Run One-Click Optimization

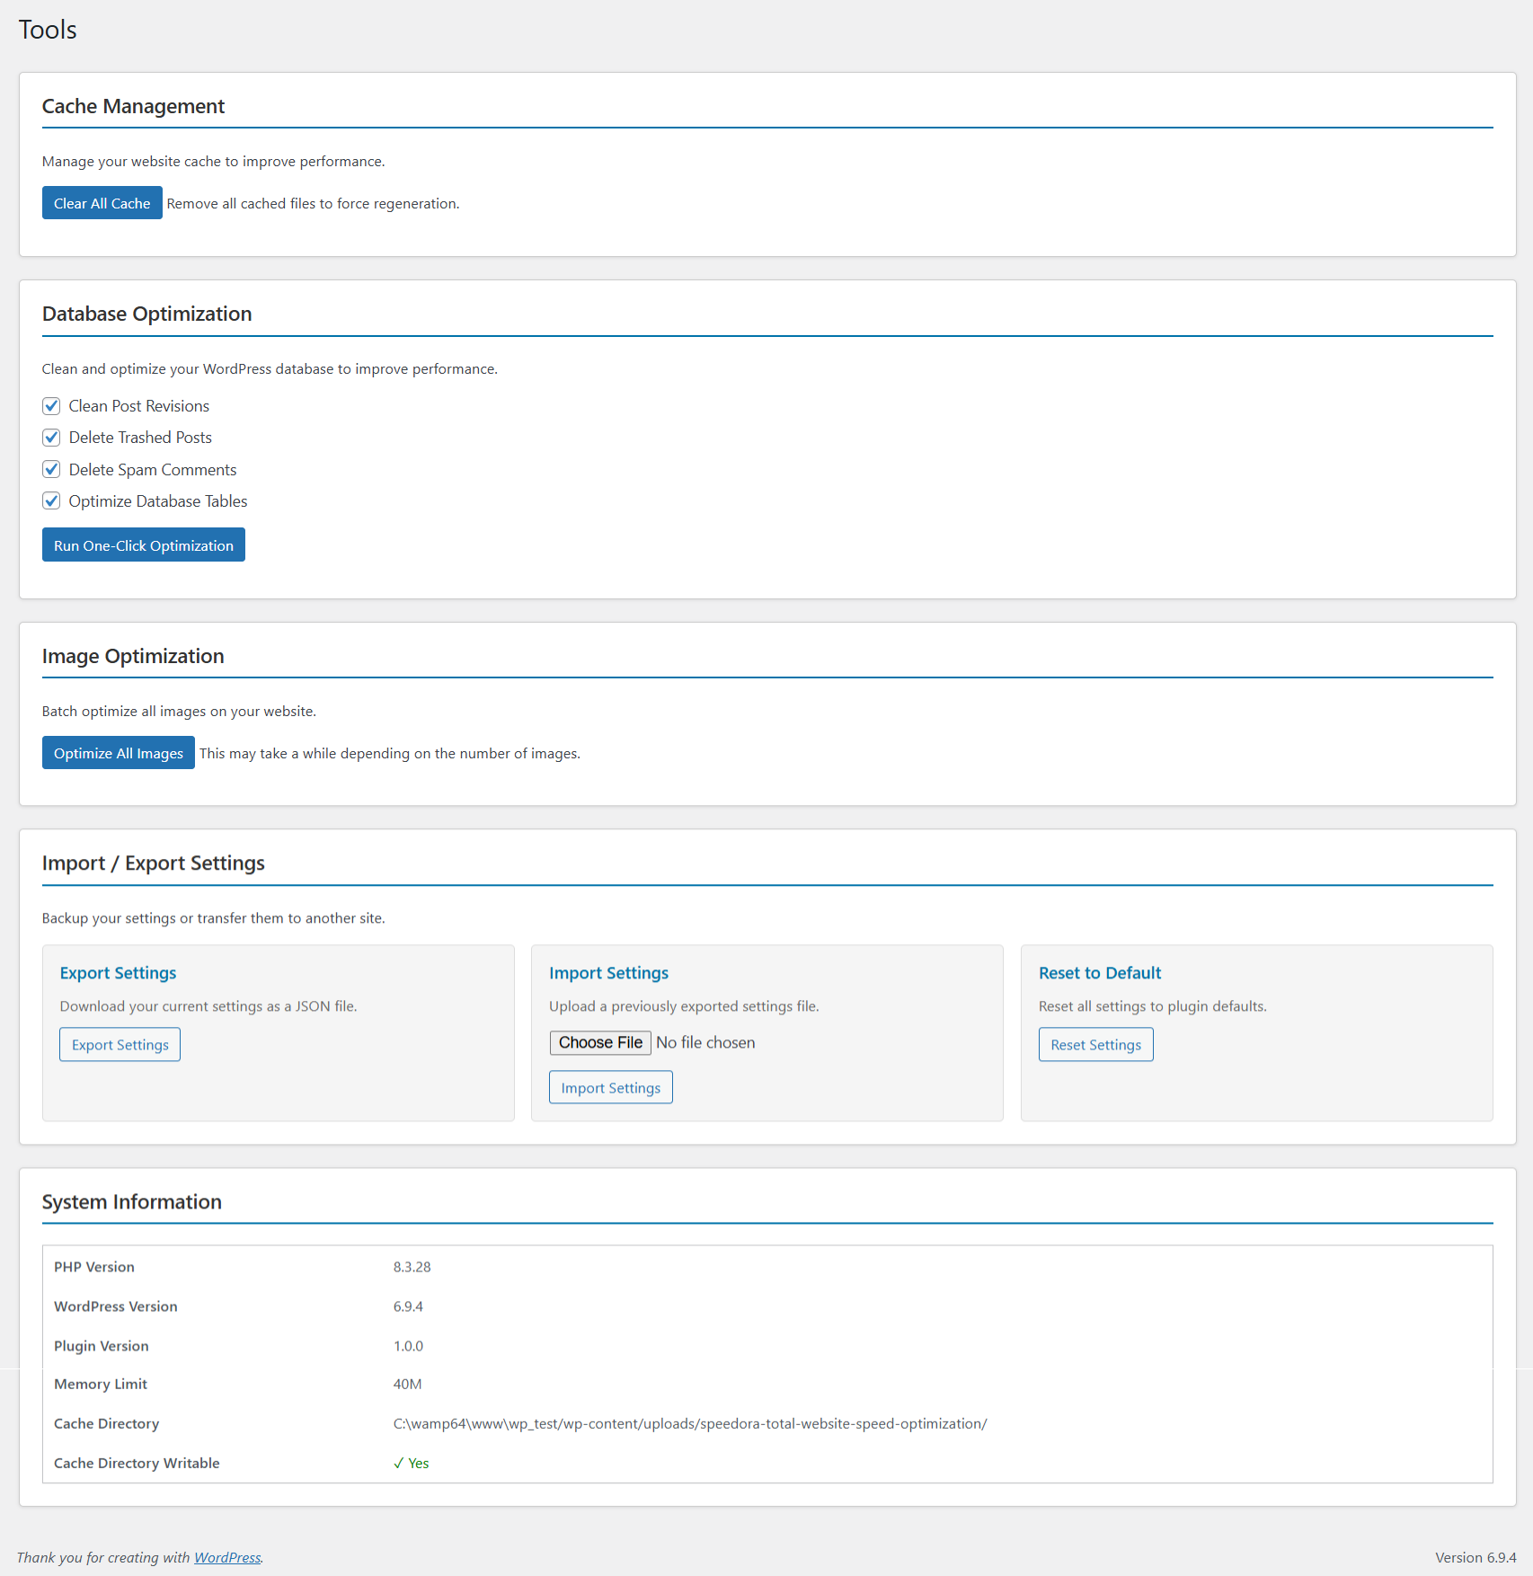[x=143, y=545]
